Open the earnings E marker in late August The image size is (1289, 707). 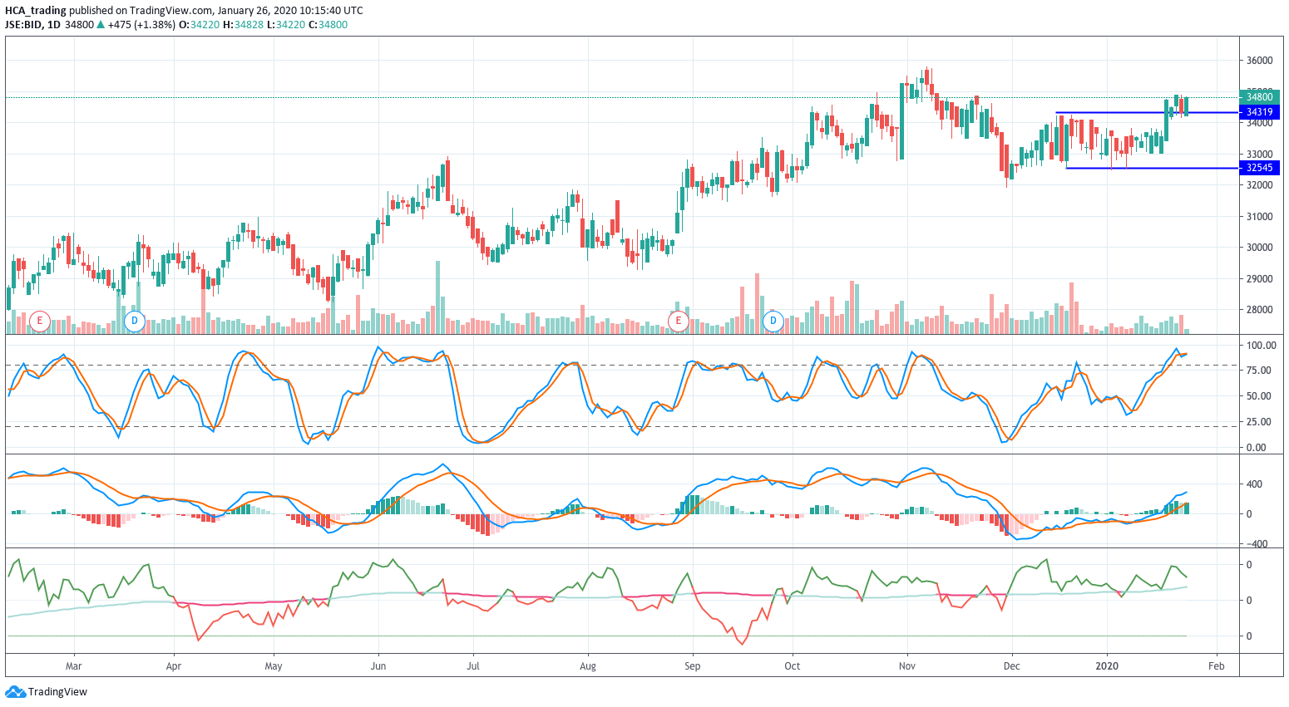[x=679, y=320]
